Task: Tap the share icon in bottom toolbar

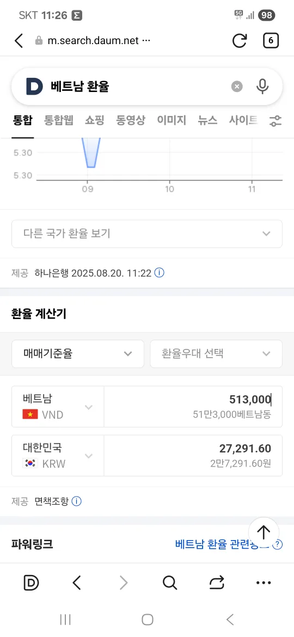Action: (217, 583)
